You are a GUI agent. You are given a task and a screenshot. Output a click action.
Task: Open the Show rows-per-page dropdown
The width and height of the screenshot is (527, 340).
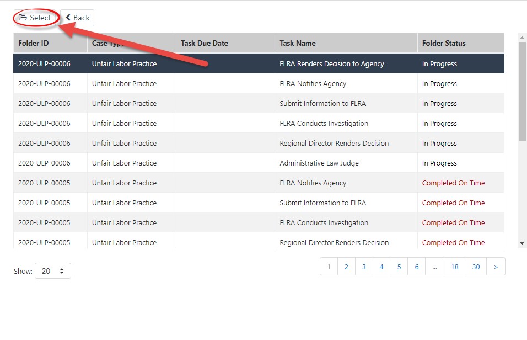click(53, 270)
